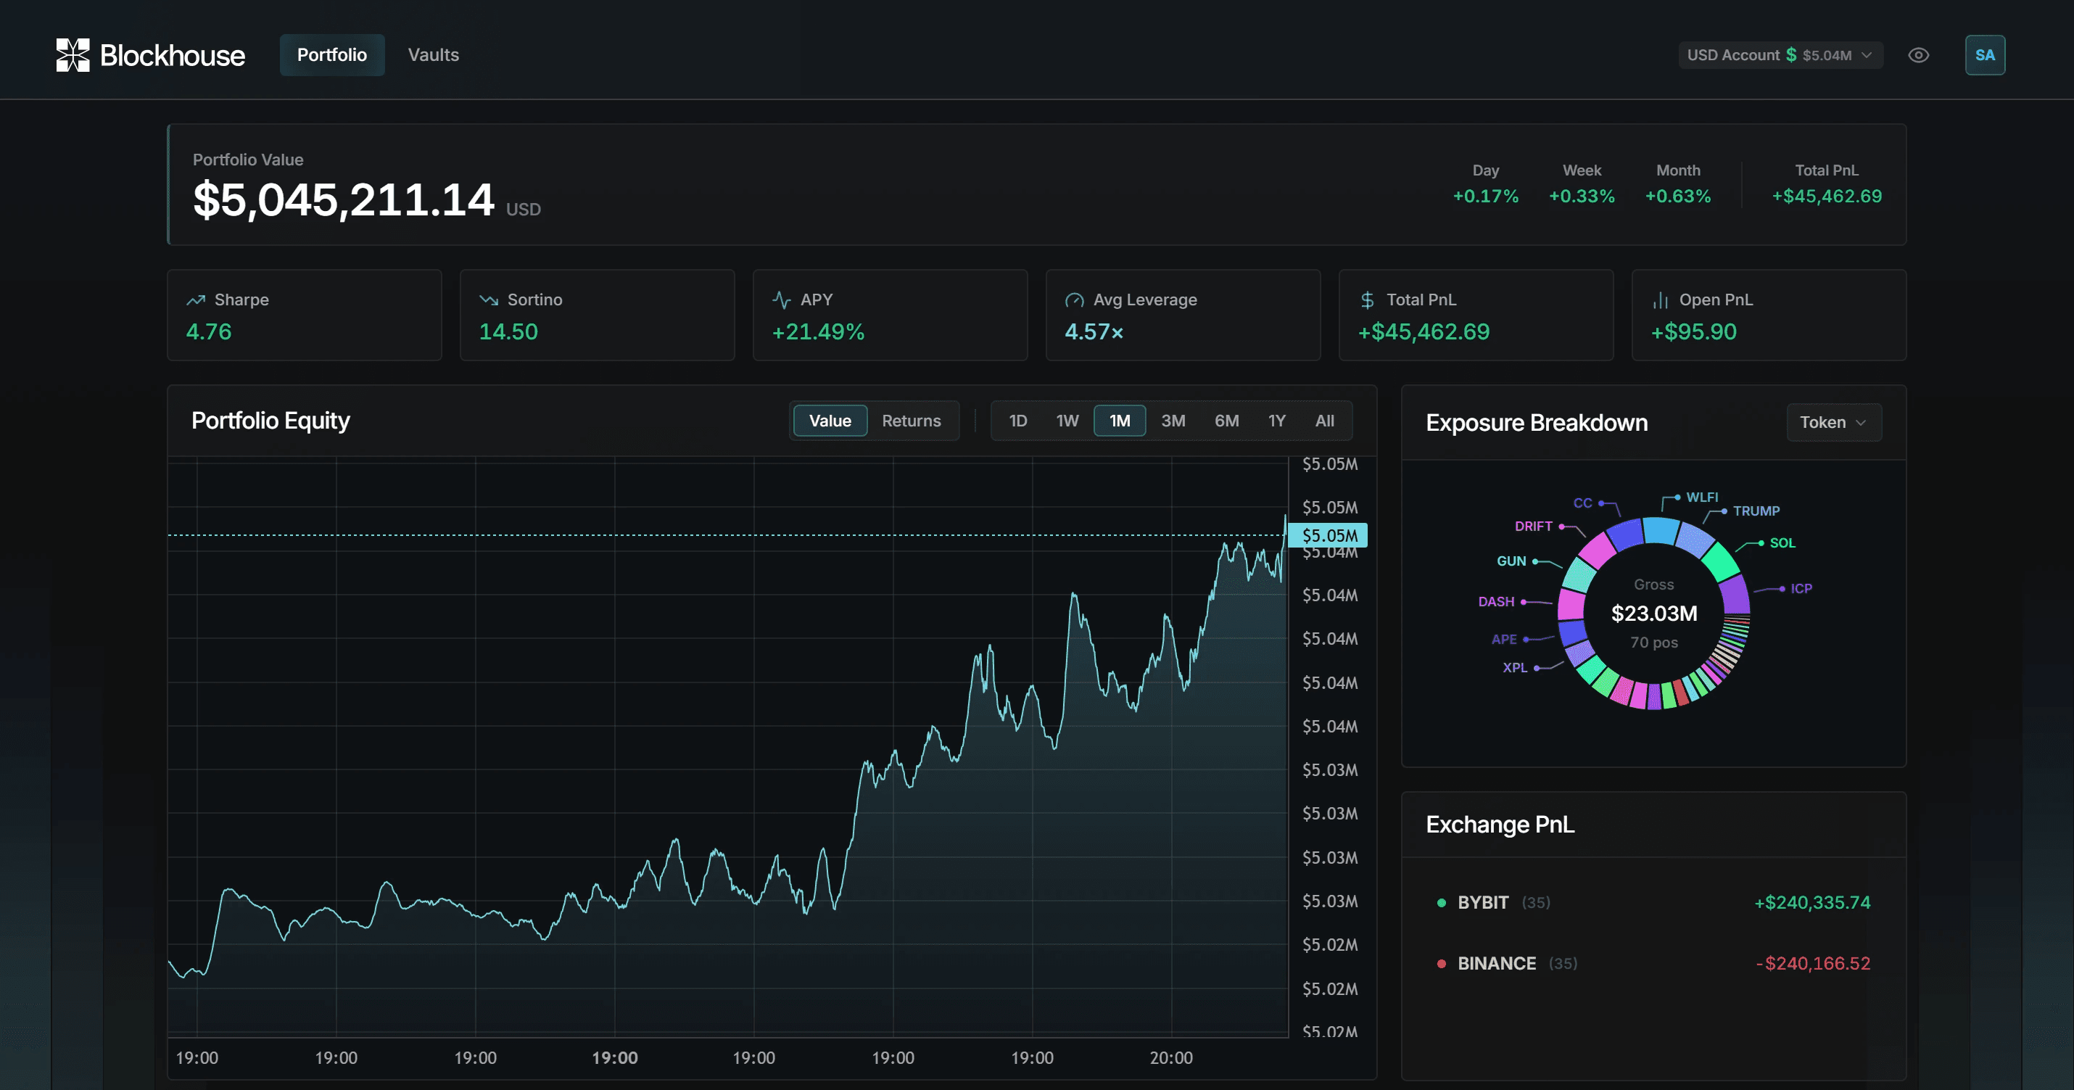Open the Vaults tab
The image size is (2074, 1090).
433,54
